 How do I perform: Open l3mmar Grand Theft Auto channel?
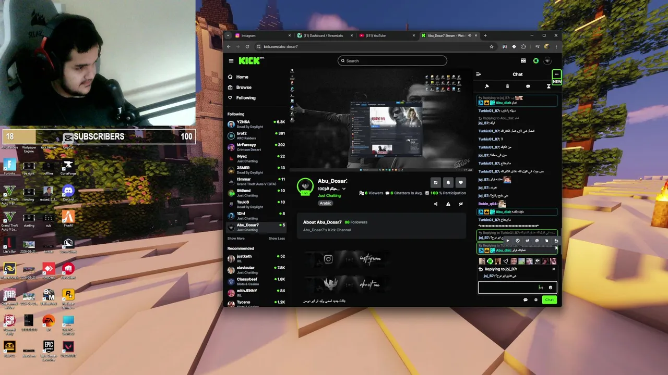[256, 181]
